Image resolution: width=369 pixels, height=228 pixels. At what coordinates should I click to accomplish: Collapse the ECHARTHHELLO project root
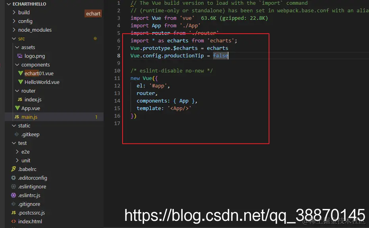pos(9,4)
